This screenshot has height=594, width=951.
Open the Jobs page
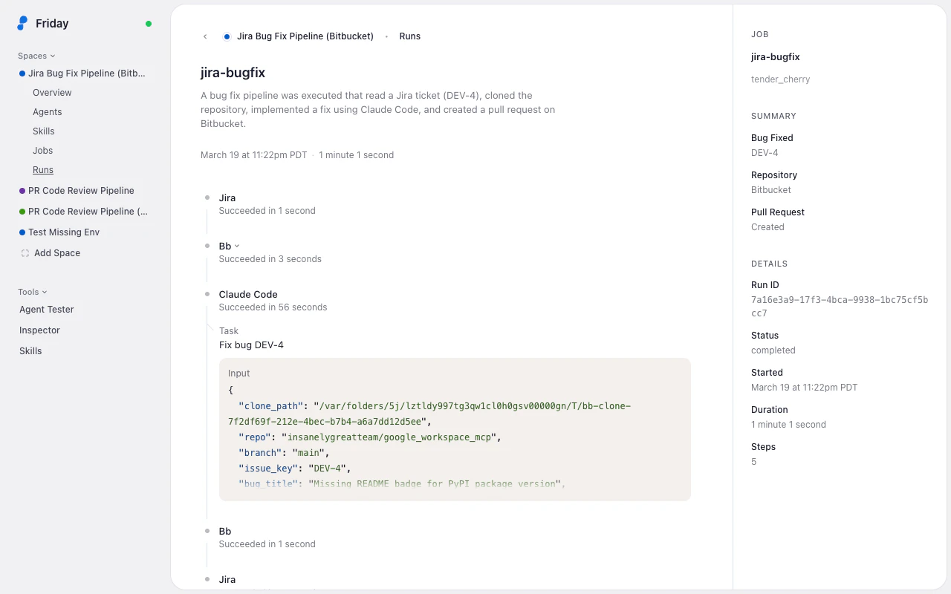[43, 151]
